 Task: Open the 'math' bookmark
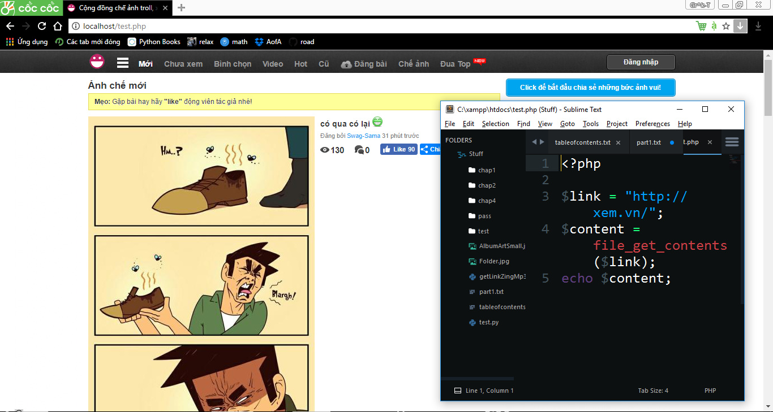pos(234,42)
